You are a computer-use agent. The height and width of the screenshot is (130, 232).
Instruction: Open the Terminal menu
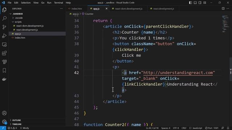tap(58, 3)
